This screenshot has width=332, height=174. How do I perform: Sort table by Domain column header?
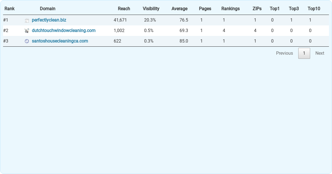tap(48, 9)
